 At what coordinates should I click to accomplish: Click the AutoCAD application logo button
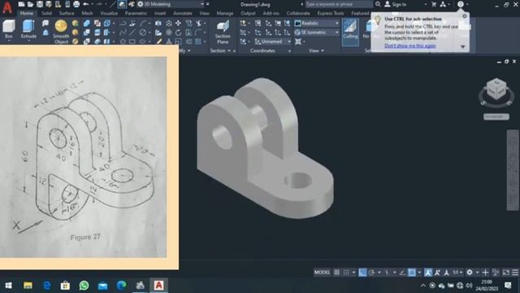pyautogui.click(x=7, y=7)
